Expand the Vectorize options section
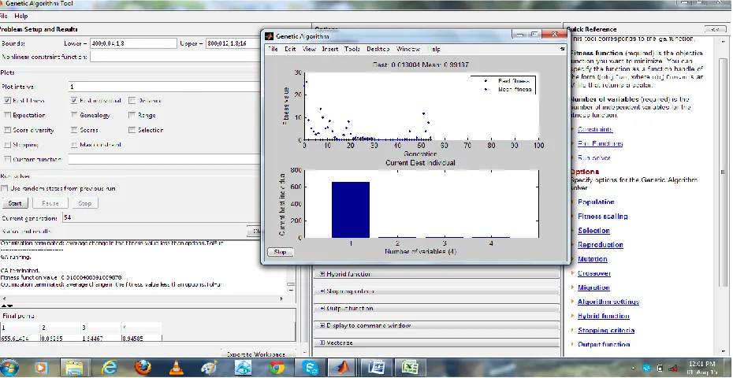733x378 pixels. pos(322,343)
